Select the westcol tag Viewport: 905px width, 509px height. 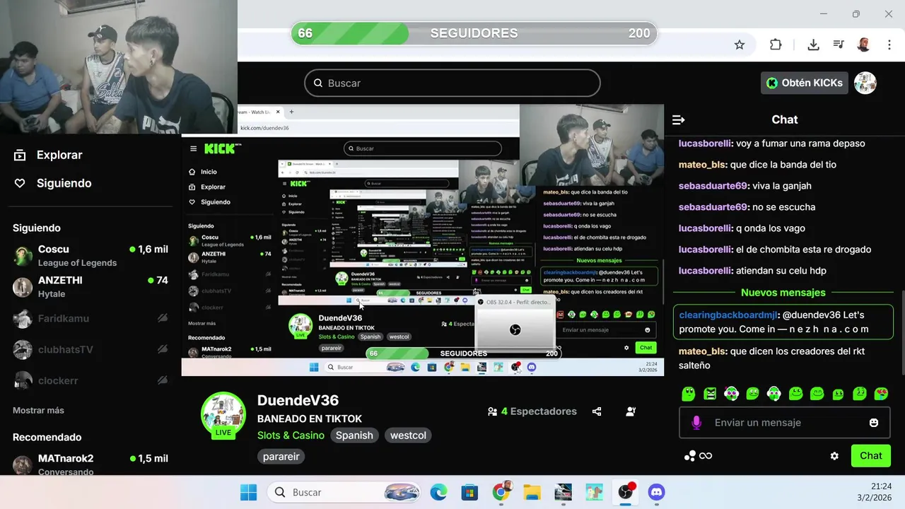[x=408, y=435]
